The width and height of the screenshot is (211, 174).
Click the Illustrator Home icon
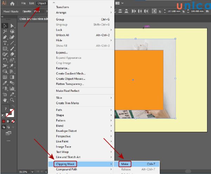13,3
